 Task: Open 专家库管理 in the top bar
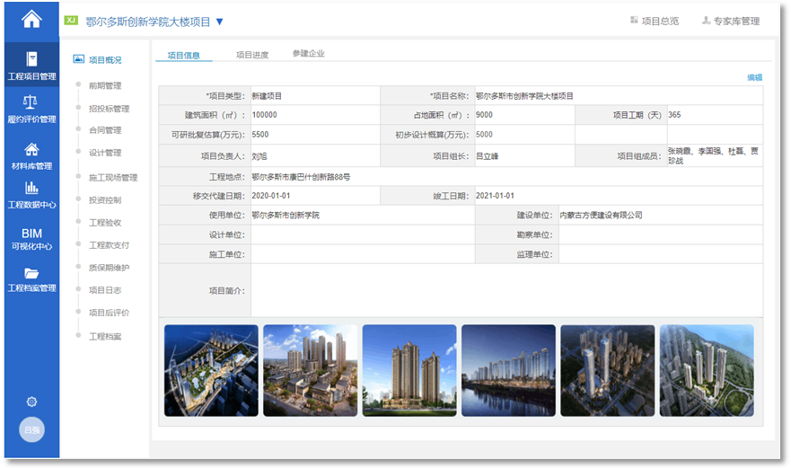pyautogui.click(x=730, y=22)
